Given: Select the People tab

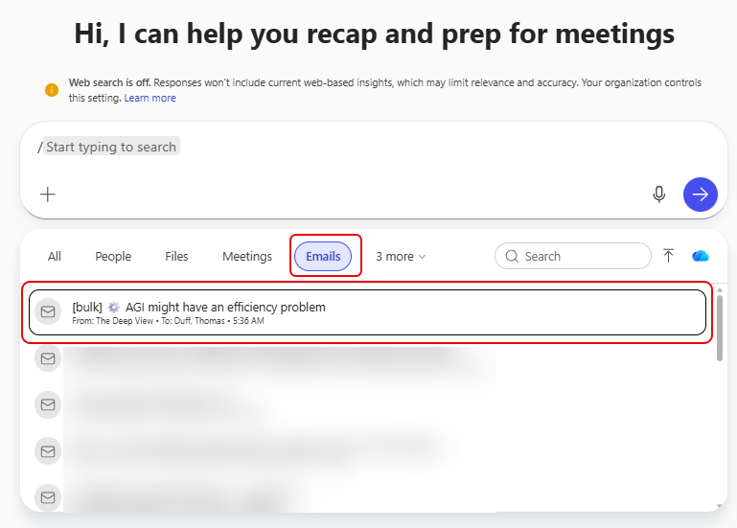Looking at the screenshot, I should 113,257.
